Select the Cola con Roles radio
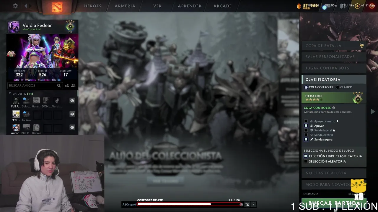Screen dimensions: 378x212 point(306,87)
